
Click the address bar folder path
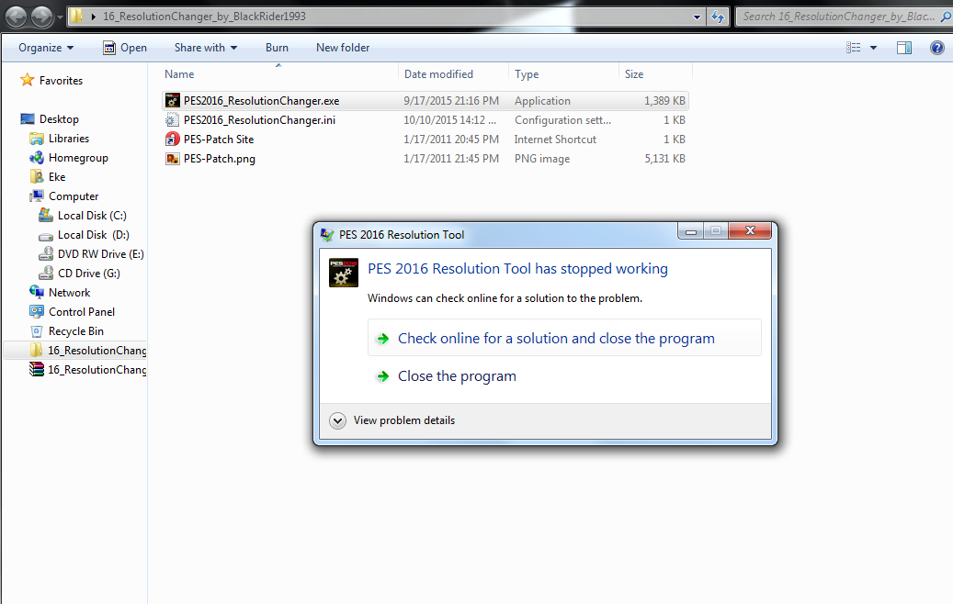[204, 17]
